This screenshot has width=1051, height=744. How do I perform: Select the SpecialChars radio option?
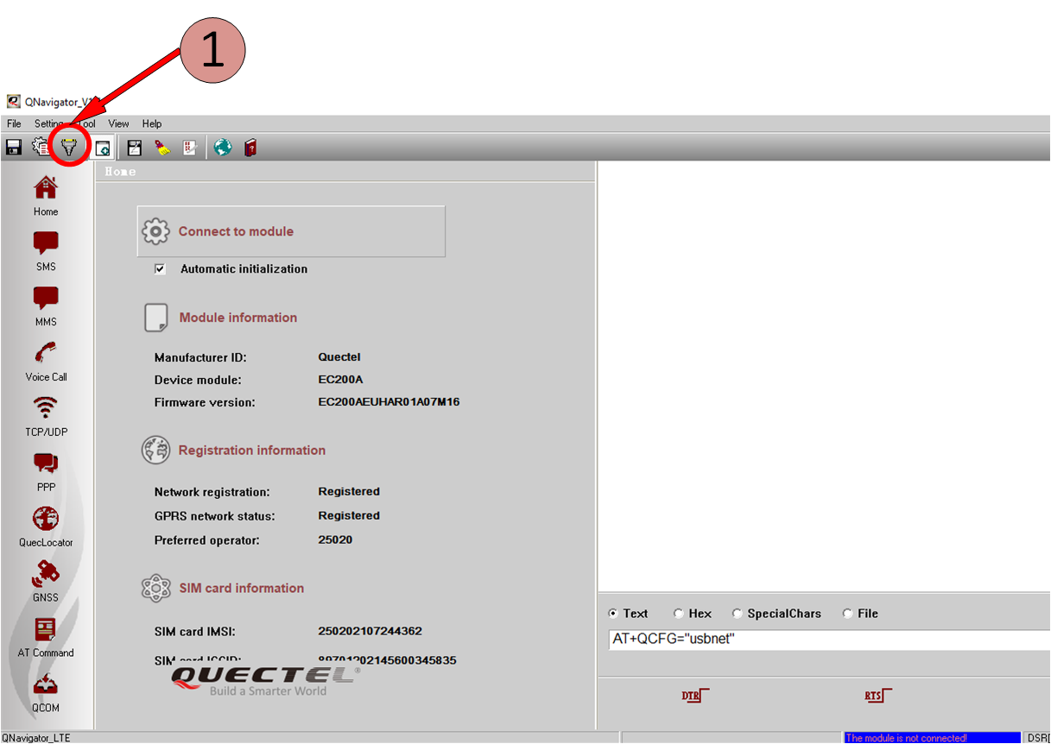[738, 614]
